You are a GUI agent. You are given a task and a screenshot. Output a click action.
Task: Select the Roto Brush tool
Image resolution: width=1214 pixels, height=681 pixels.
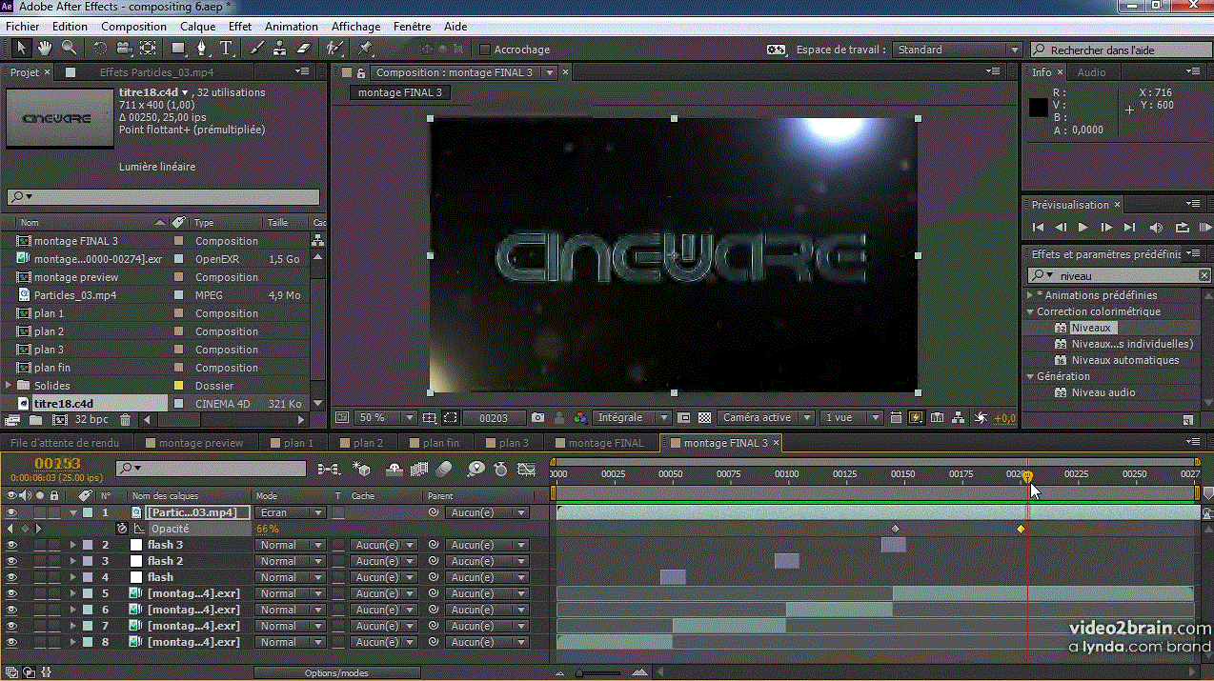coord(334,48)
